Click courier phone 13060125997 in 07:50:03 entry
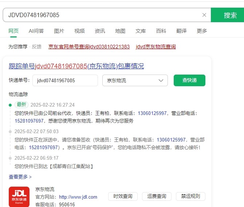The width and height of the screenshot is (244, 207). tap(171, 140)
